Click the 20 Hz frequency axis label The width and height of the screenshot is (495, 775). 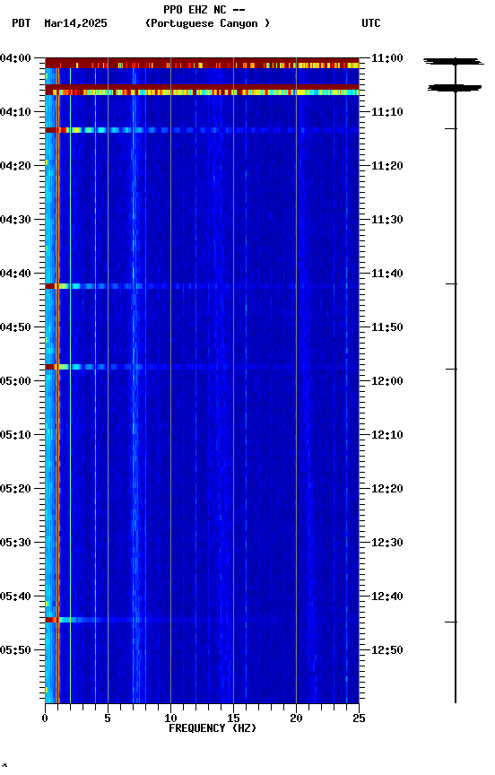pos(297,718)
